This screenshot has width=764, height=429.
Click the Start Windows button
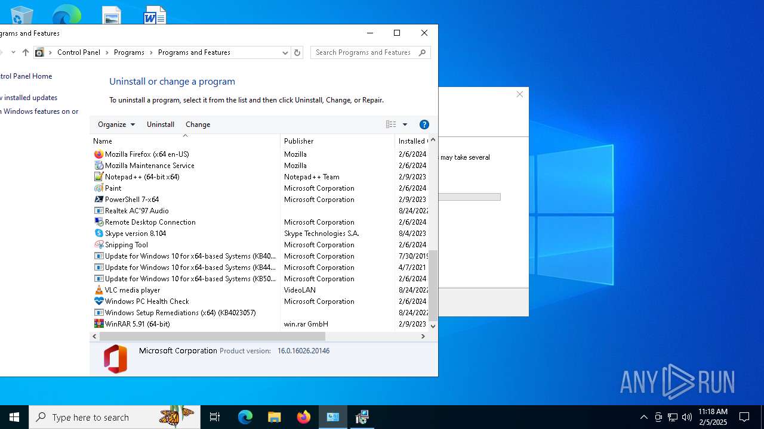(14, 417)
